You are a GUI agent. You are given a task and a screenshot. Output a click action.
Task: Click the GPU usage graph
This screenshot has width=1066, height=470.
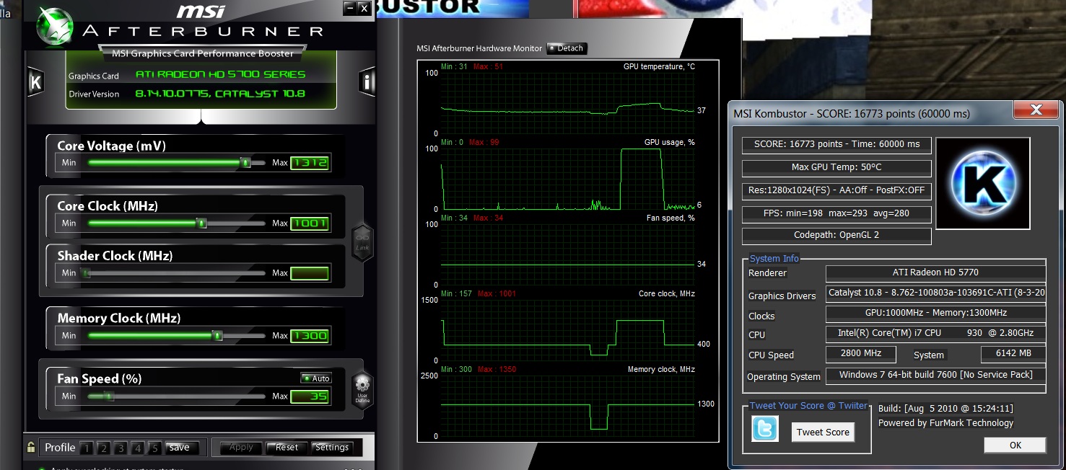567,179
